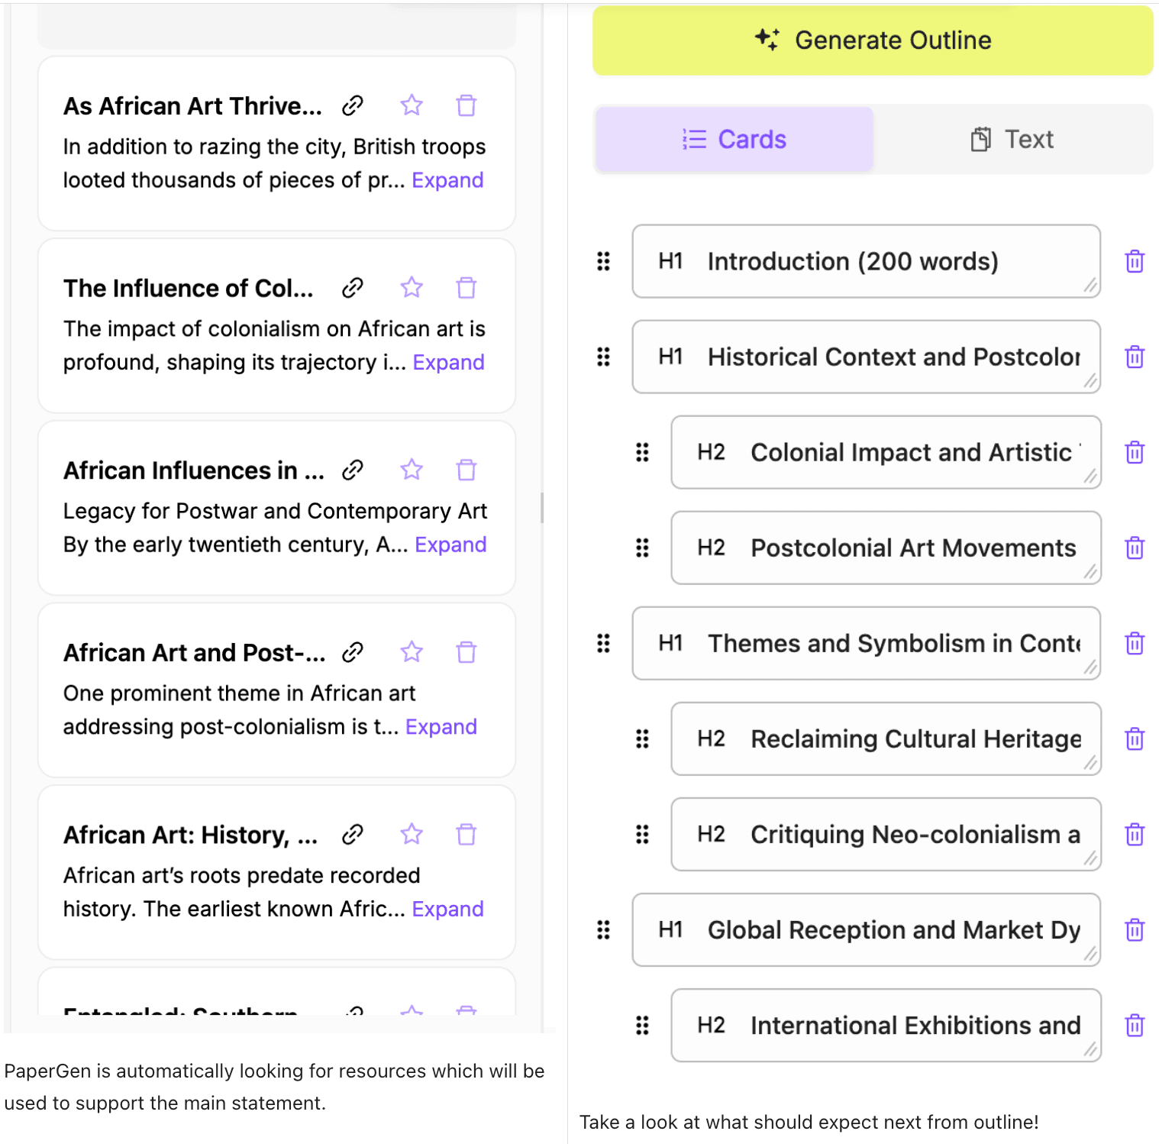Grab the resource list scrollbar handle
The width and height of the screenshot is (1159, 1144).
click(542, 508)
